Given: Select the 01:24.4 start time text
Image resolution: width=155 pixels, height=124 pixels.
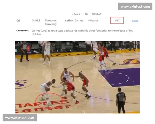Looking at the screenshot, I should [76, 14].
